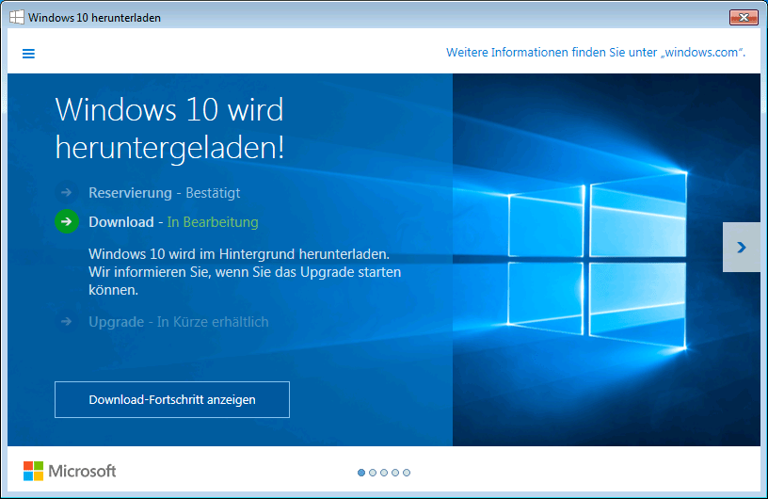Click the Microsoft logo
Screen dimensions: 768x499
(x=70, y=471)
